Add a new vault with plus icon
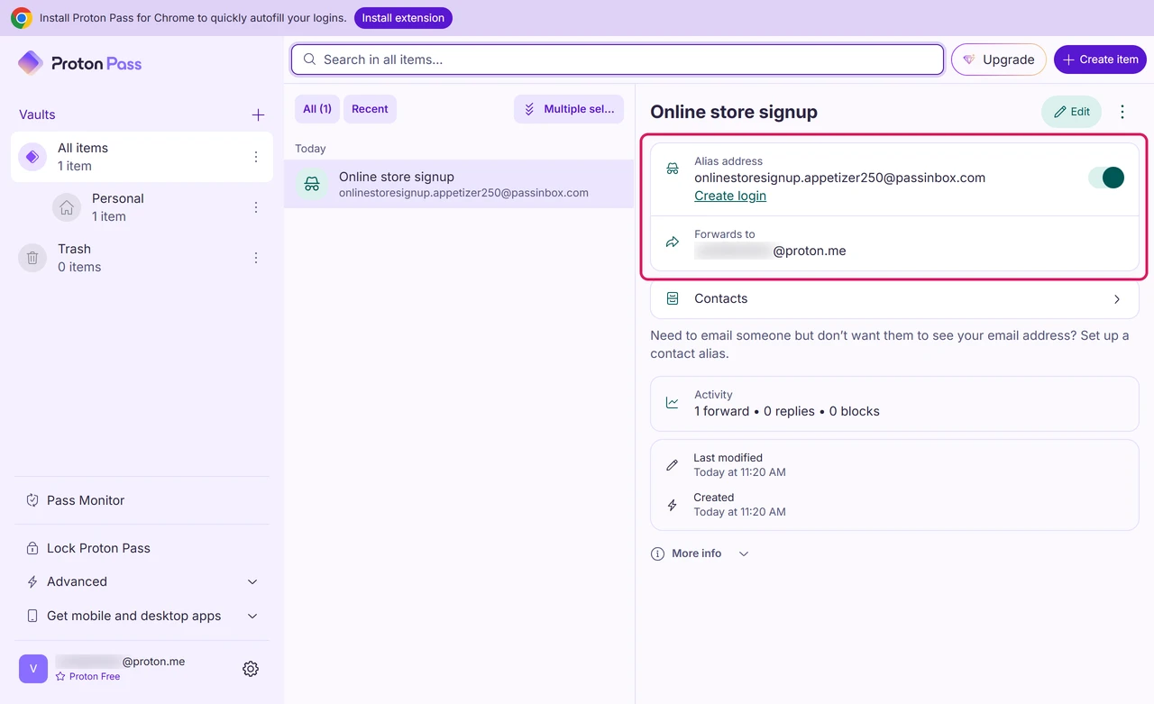The height and width of the screenshot is (704, 1154). click(258, 114)
